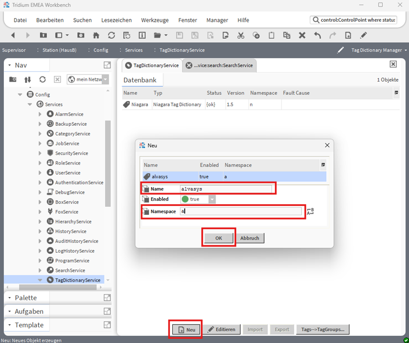409x343 pixels.
Task: Click the search magnifier icon
Action: click(315, 20)
